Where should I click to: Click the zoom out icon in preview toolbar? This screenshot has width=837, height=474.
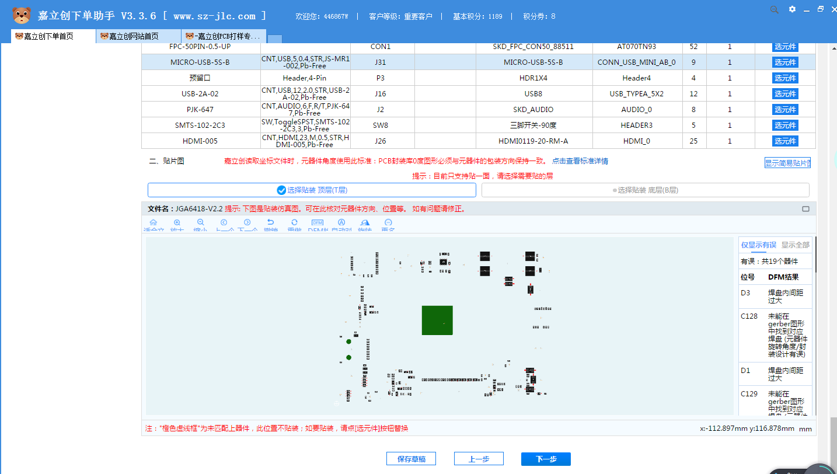point(200,223)
